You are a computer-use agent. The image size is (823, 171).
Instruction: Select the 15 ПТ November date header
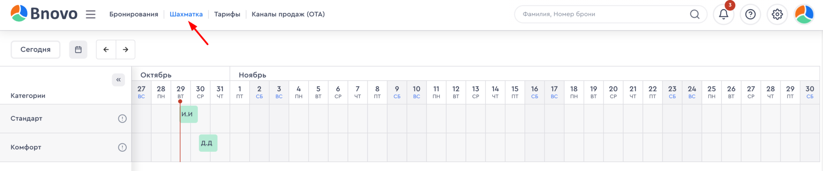[x=515, y=92]
